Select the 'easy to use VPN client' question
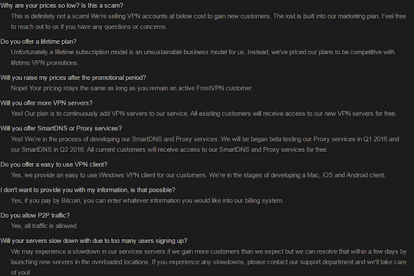Image resolution: width=414 pixels, height=276 pixels. click(54, 165)
